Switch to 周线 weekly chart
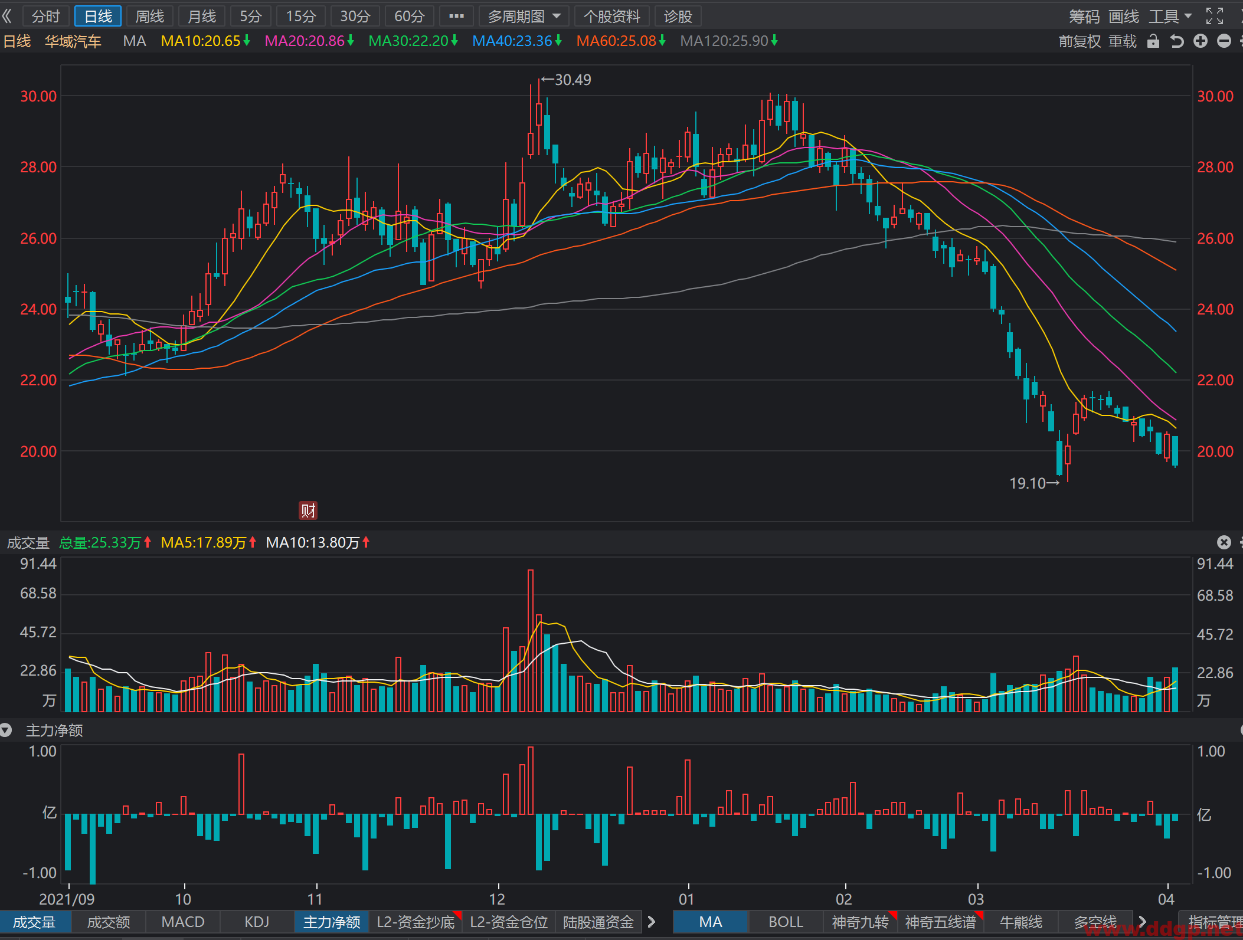The height and width of the screenshot is (940, 1243). 149,16
